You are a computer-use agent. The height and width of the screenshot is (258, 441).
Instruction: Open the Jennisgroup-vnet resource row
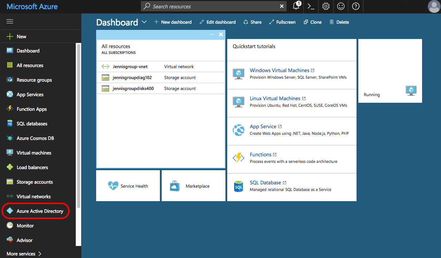(161, 67)
